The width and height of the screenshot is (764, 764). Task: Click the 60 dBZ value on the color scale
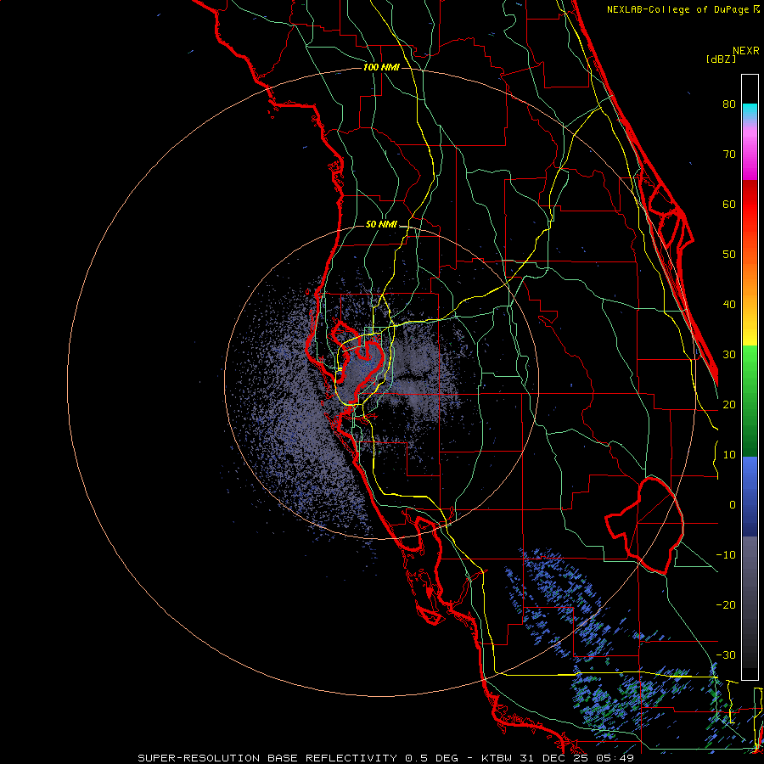(729, 204)
